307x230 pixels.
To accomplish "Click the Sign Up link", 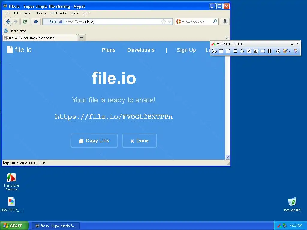I will 186,50.
